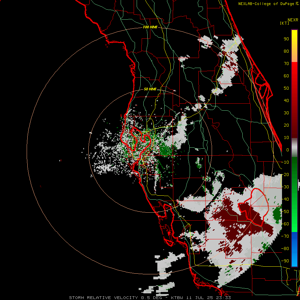Select the blue segment at the bottom of the color bar
The height and width of the screenshot is (300, 300).
294,249
